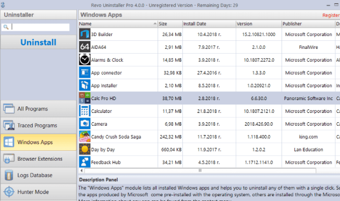Screen dimensions: 340x201
Task: Click the Windows Apps sidebar icon
Action: click(9, 142)
